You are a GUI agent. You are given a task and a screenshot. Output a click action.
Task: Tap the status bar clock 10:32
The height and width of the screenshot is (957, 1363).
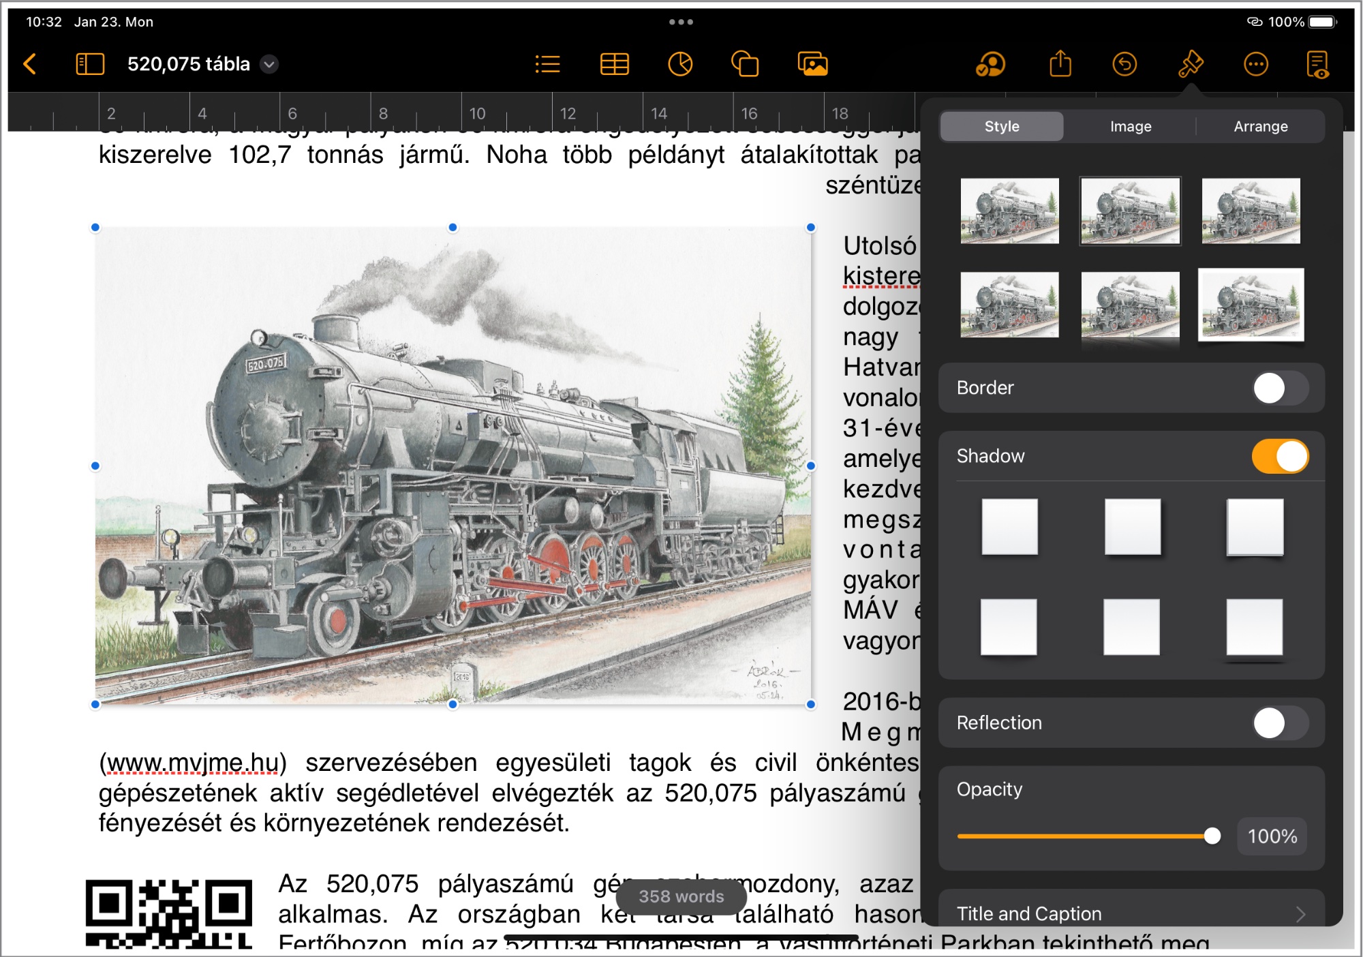pos(44,22)
